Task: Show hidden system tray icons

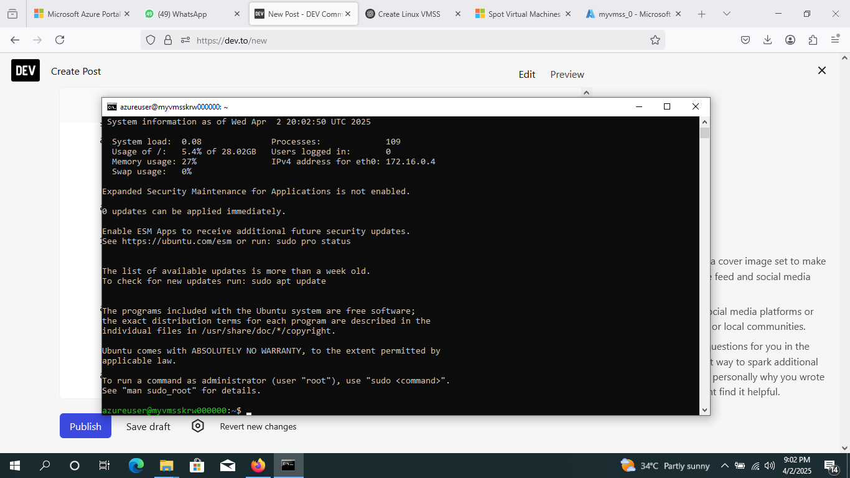Action: point(724,466)
